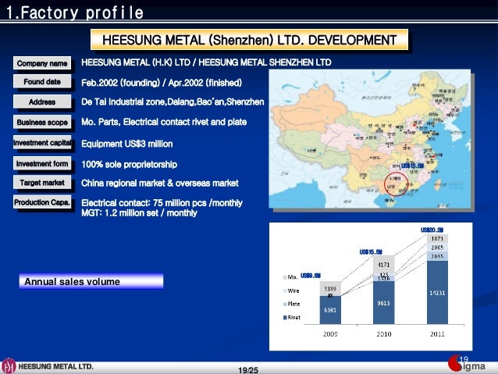Viewport: 498px width, 374px height.
Task: Click the 'Annual sales volume' banner
Action: [x=91, y=281]
